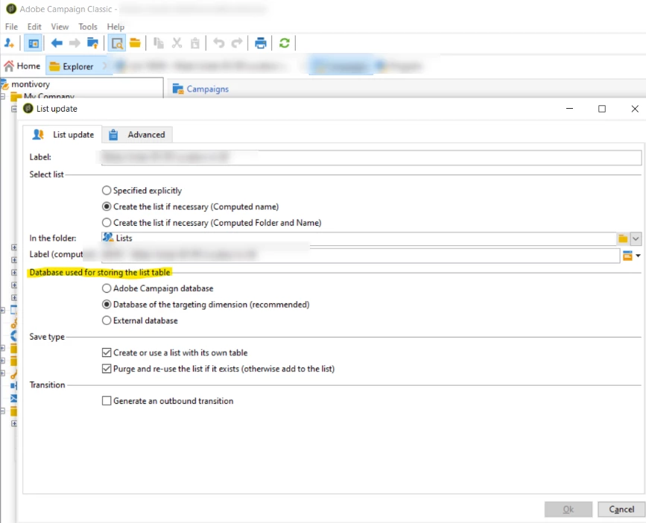Click the Cancel button
Viewport: 646px width, 523px height.
(621, 510)
